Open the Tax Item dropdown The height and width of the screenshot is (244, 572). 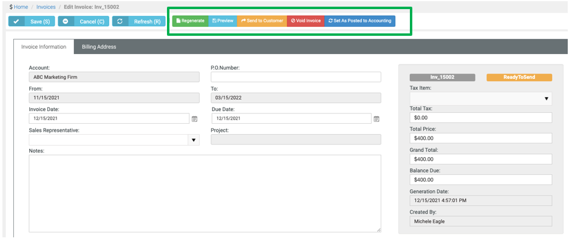[546, 98]
